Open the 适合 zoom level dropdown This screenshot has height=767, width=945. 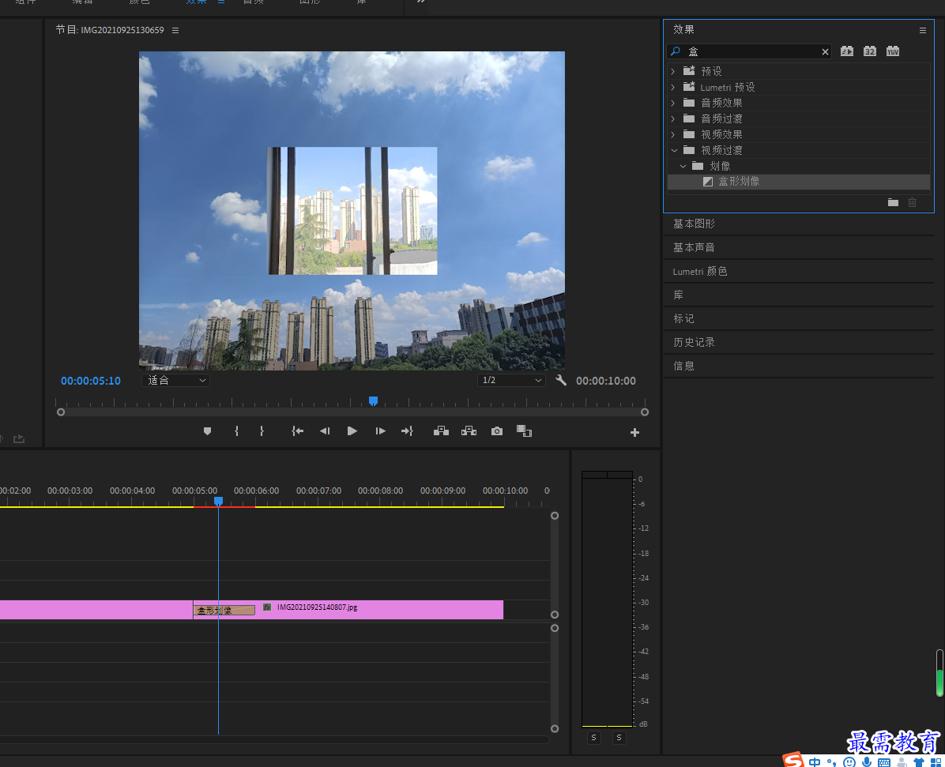176,380
